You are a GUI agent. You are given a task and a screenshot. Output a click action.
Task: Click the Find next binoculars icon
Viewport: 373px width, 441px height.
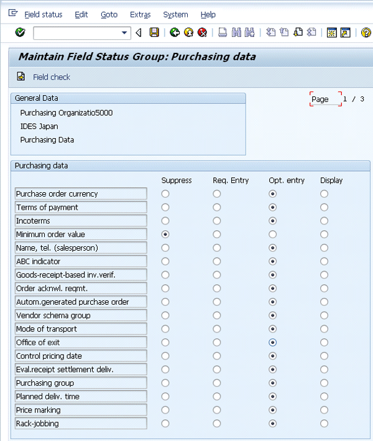click(x=250, y=32)
